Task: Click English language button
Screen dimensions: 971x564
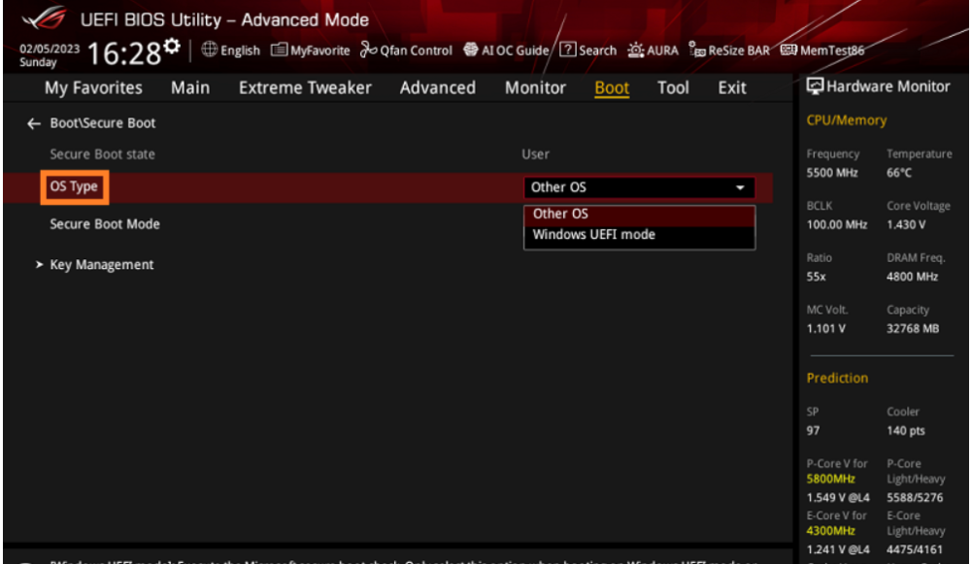Action: coord(240,50)
